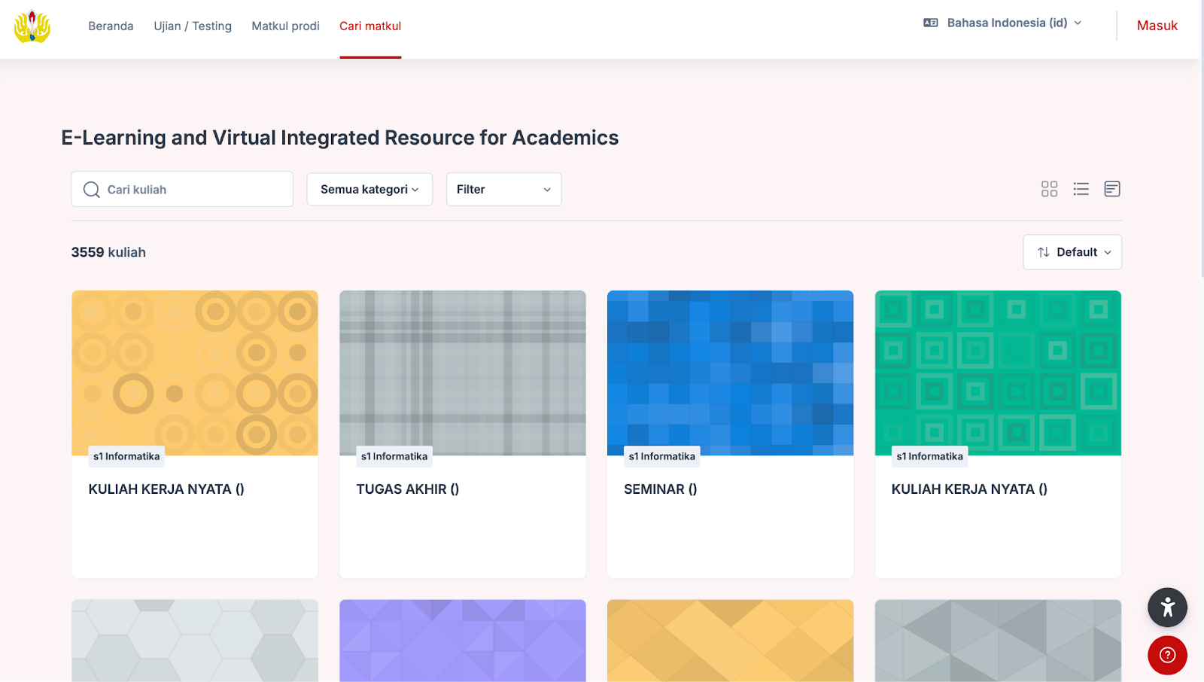Open the help question-mark bubble
Image resolution: width=1204 pixels, height=682 pixels.
tap(1167, 656)
